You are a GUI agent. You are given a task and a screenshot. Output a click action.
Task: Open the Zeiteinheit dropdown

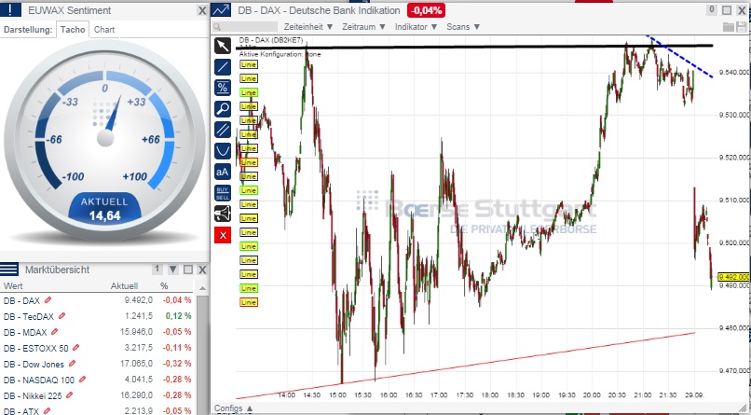[x=308, y=27]
